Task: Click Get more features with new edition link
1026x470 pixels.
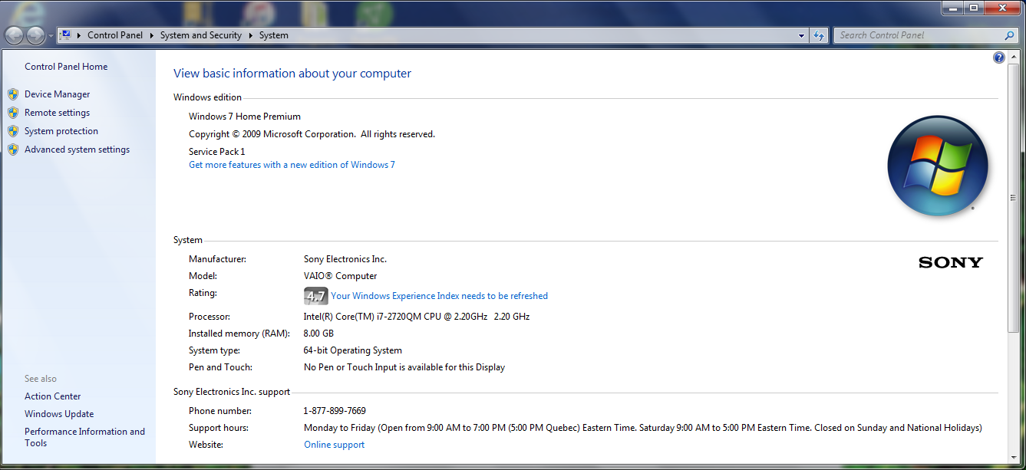Action: pyautogui.click(x=292, y=165)
